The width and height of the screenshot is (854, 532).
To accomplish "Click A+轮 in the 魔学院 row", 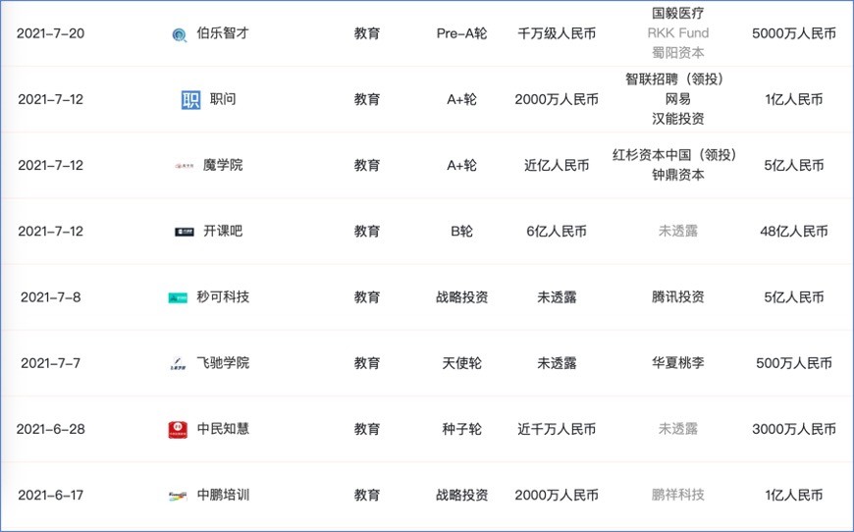I will [462, 166].
